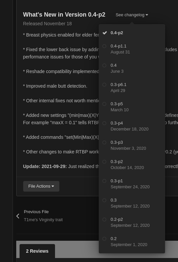
Task: Select version 0.3-p3 November 3, 2020
Action: coord(132,145)
